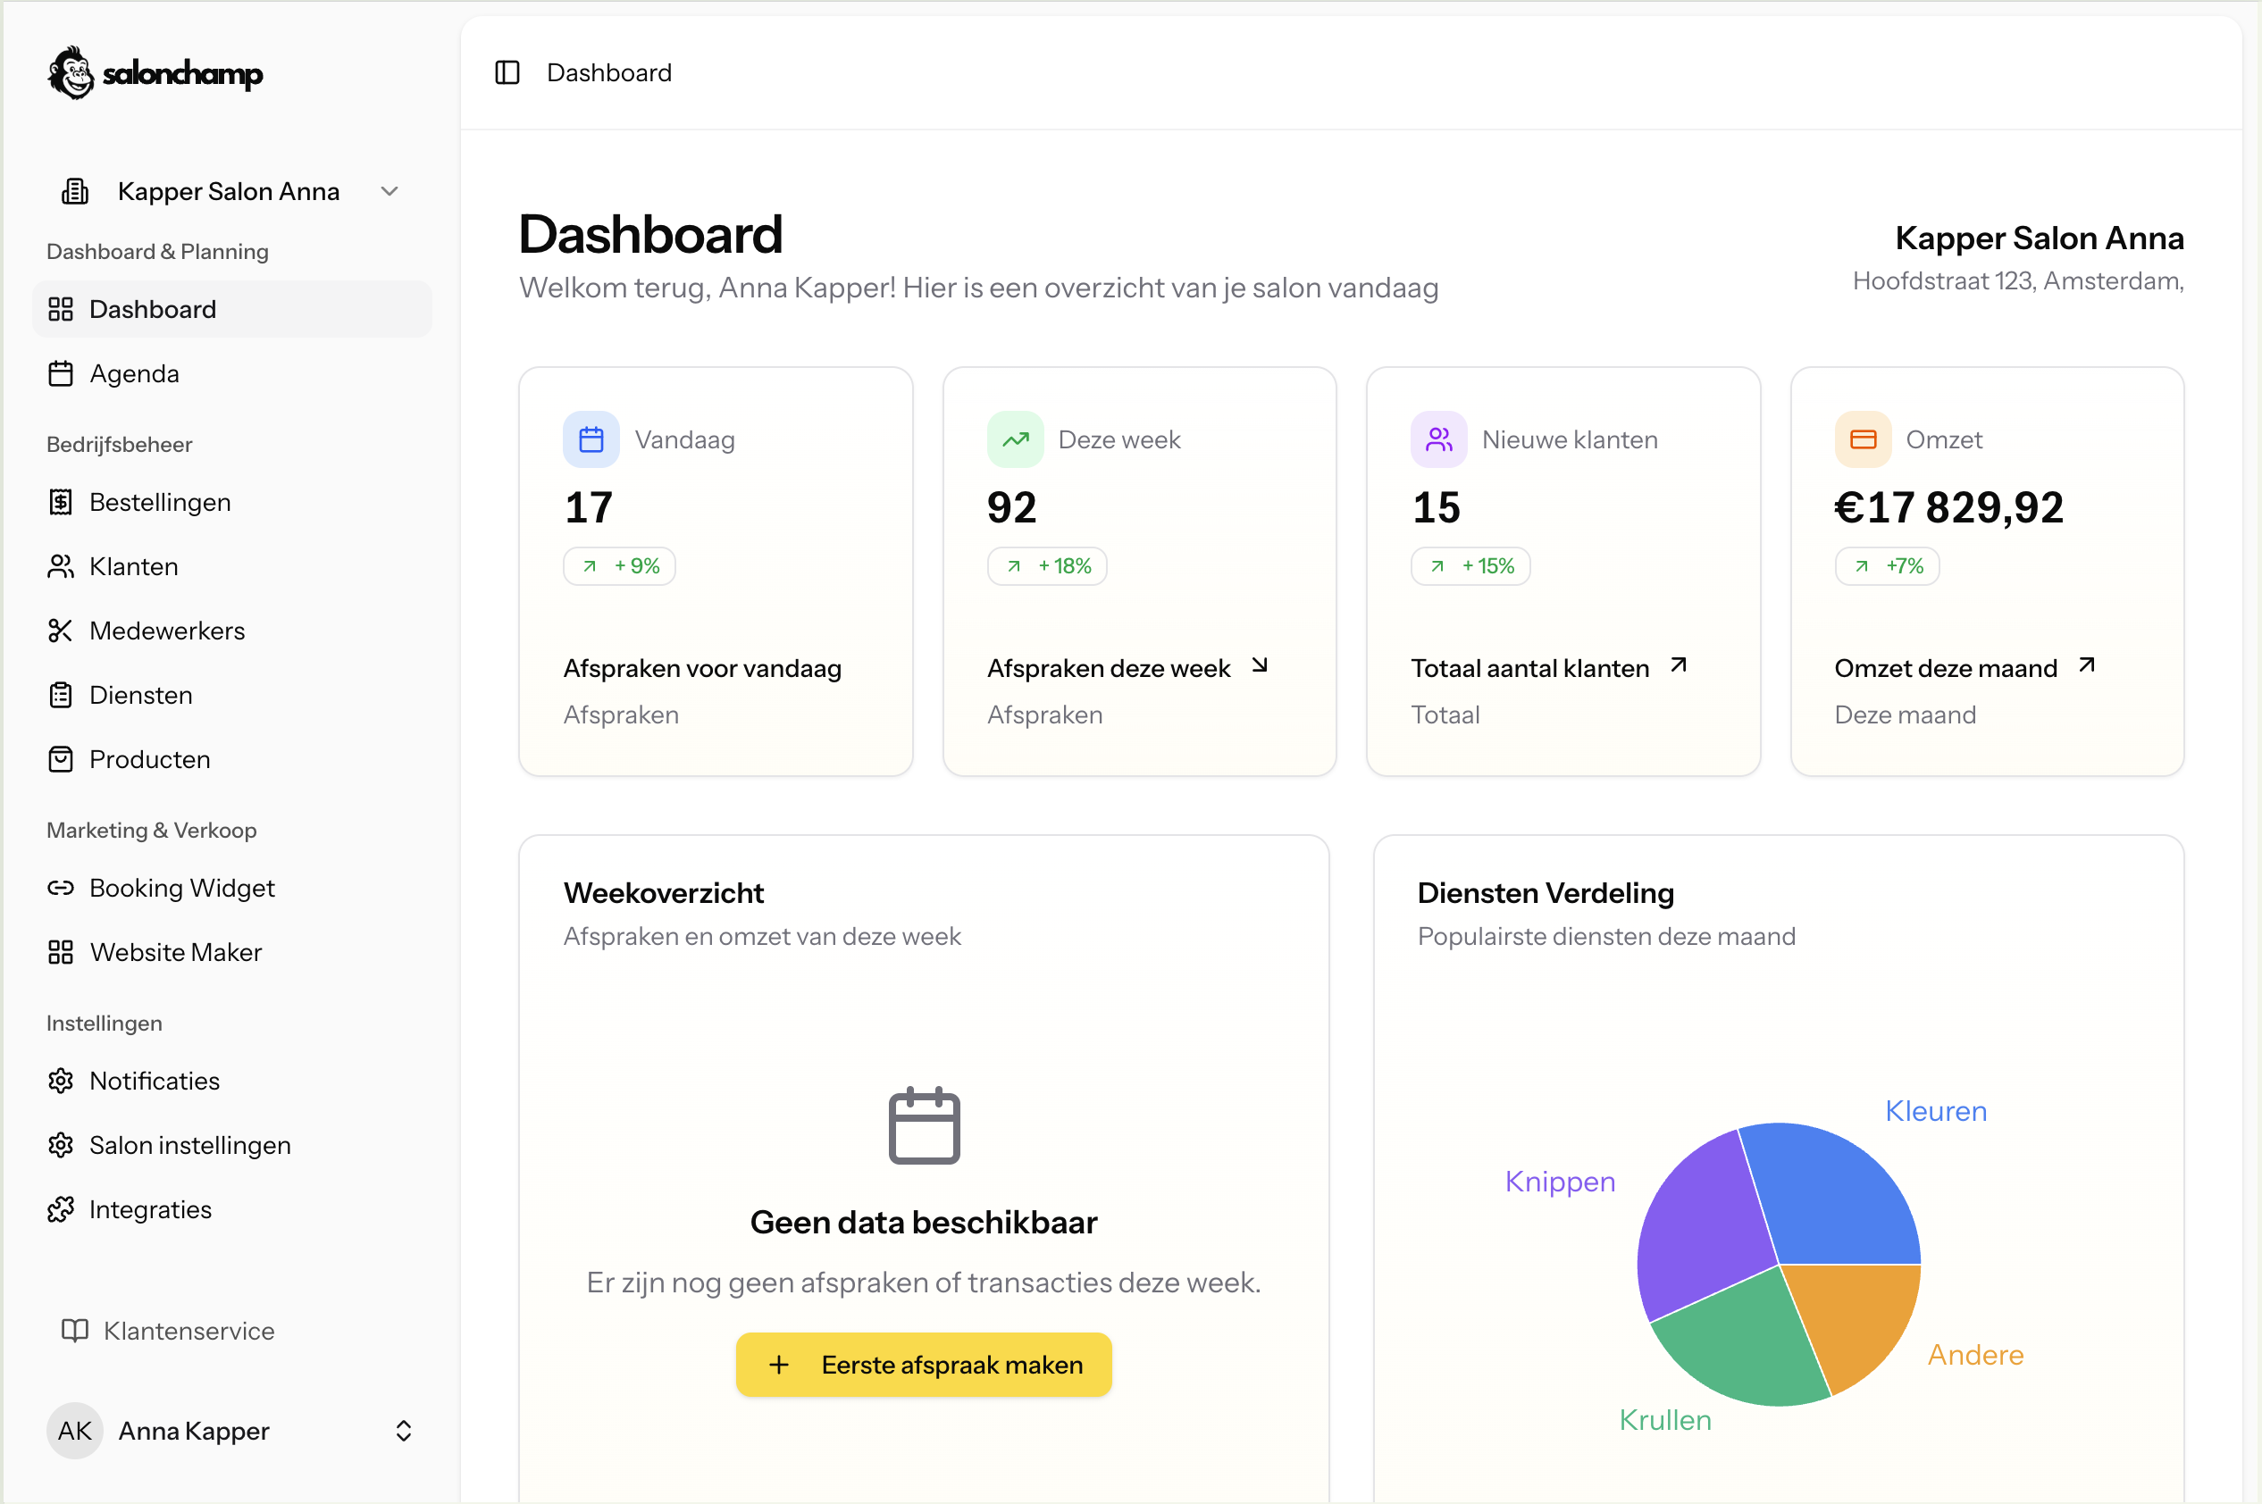Toggle the sidebar panel icon
Screen dimensions: 2262x1504
(507, 73)
